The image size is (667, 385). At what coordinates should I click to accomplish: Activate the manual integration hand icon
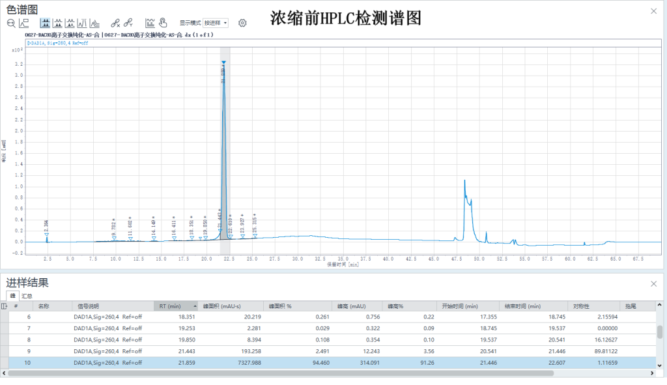click(x=162, y=23)
